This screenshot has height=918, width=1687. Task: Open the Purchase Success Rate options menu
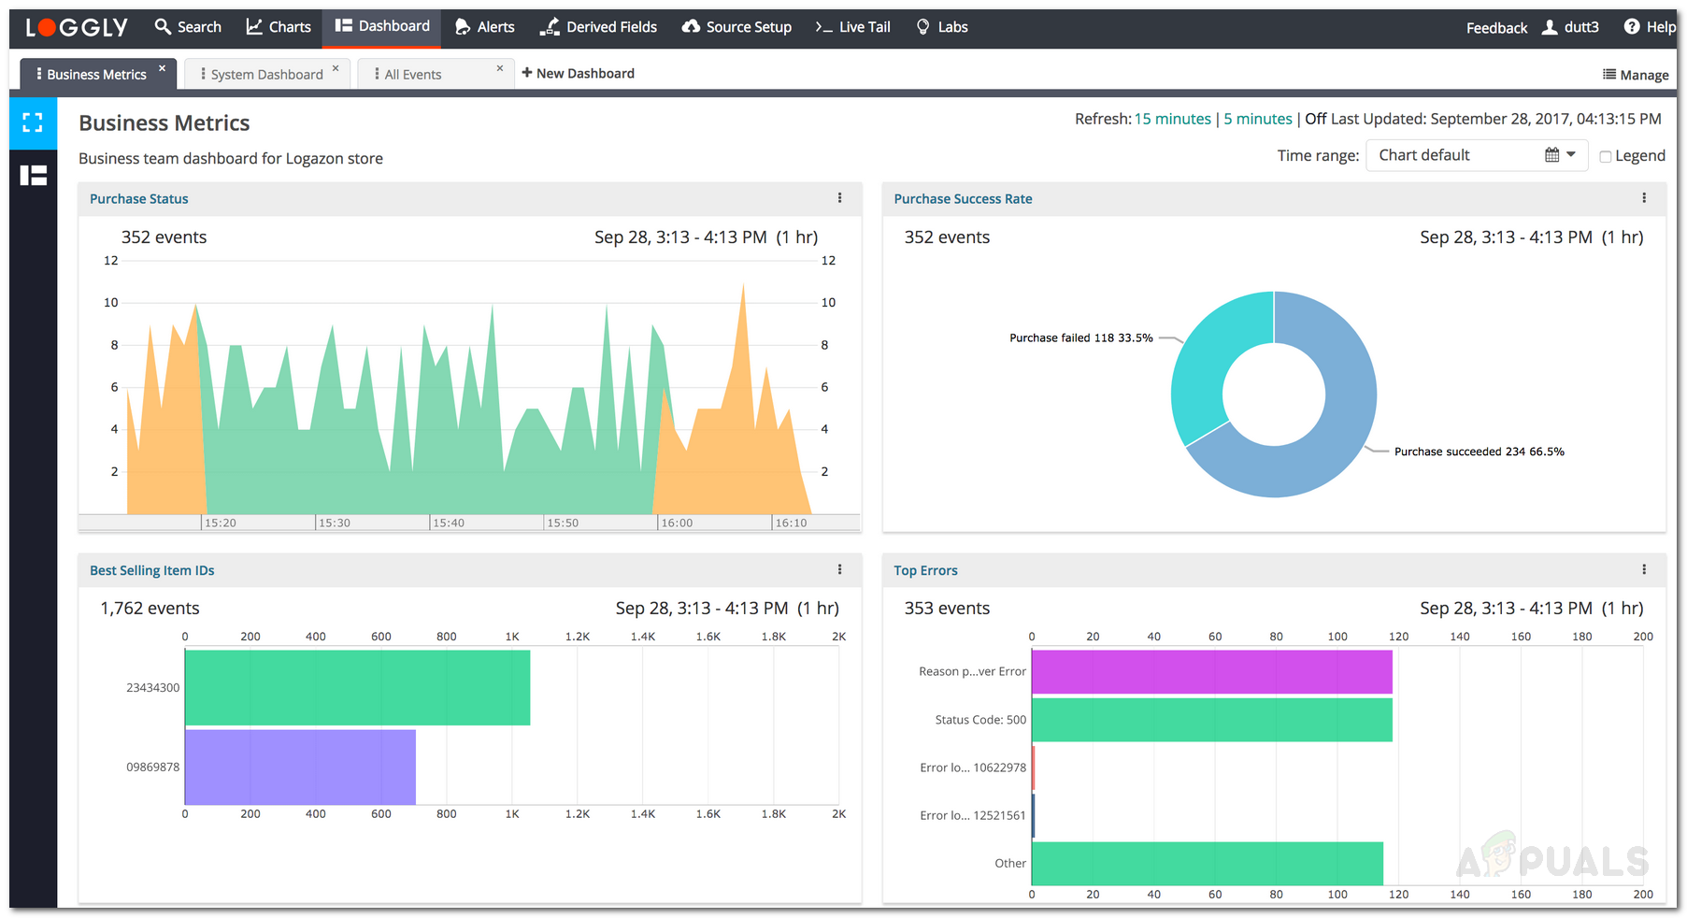1643,198
